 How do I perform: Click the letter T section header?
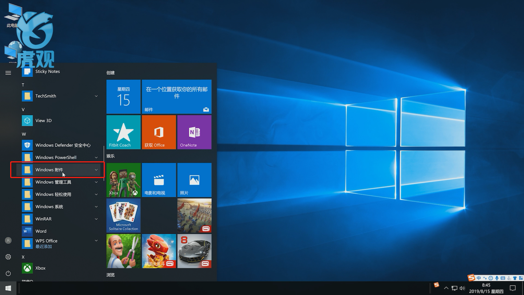[23, 85]
